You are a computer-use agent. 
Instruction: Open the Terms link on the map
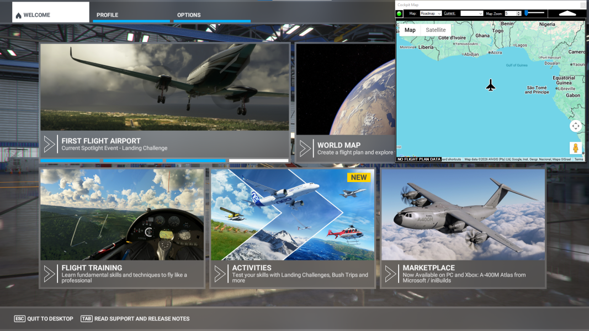click(x=579, y=159)
